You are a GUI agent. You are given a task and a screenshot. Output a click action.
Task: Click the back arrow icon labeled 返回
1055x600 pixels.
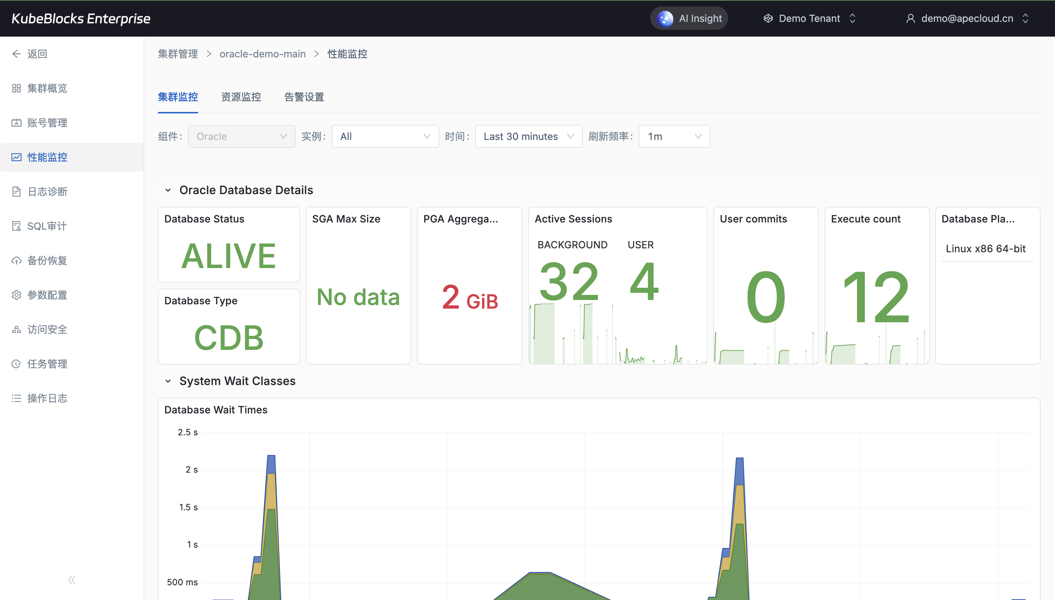coord(17,54)
